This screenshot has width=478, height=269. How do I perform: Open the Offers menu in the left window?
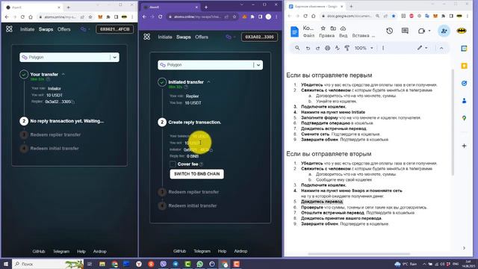click(64, 29)
